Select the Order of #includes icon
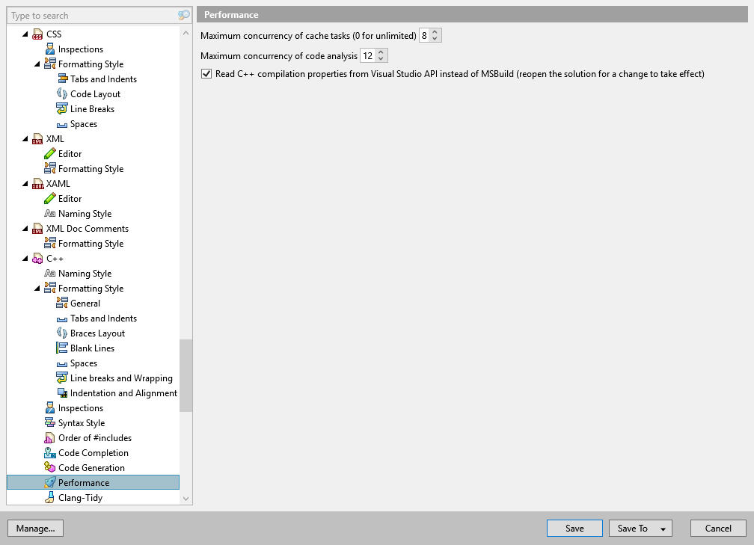 (49, 437)
